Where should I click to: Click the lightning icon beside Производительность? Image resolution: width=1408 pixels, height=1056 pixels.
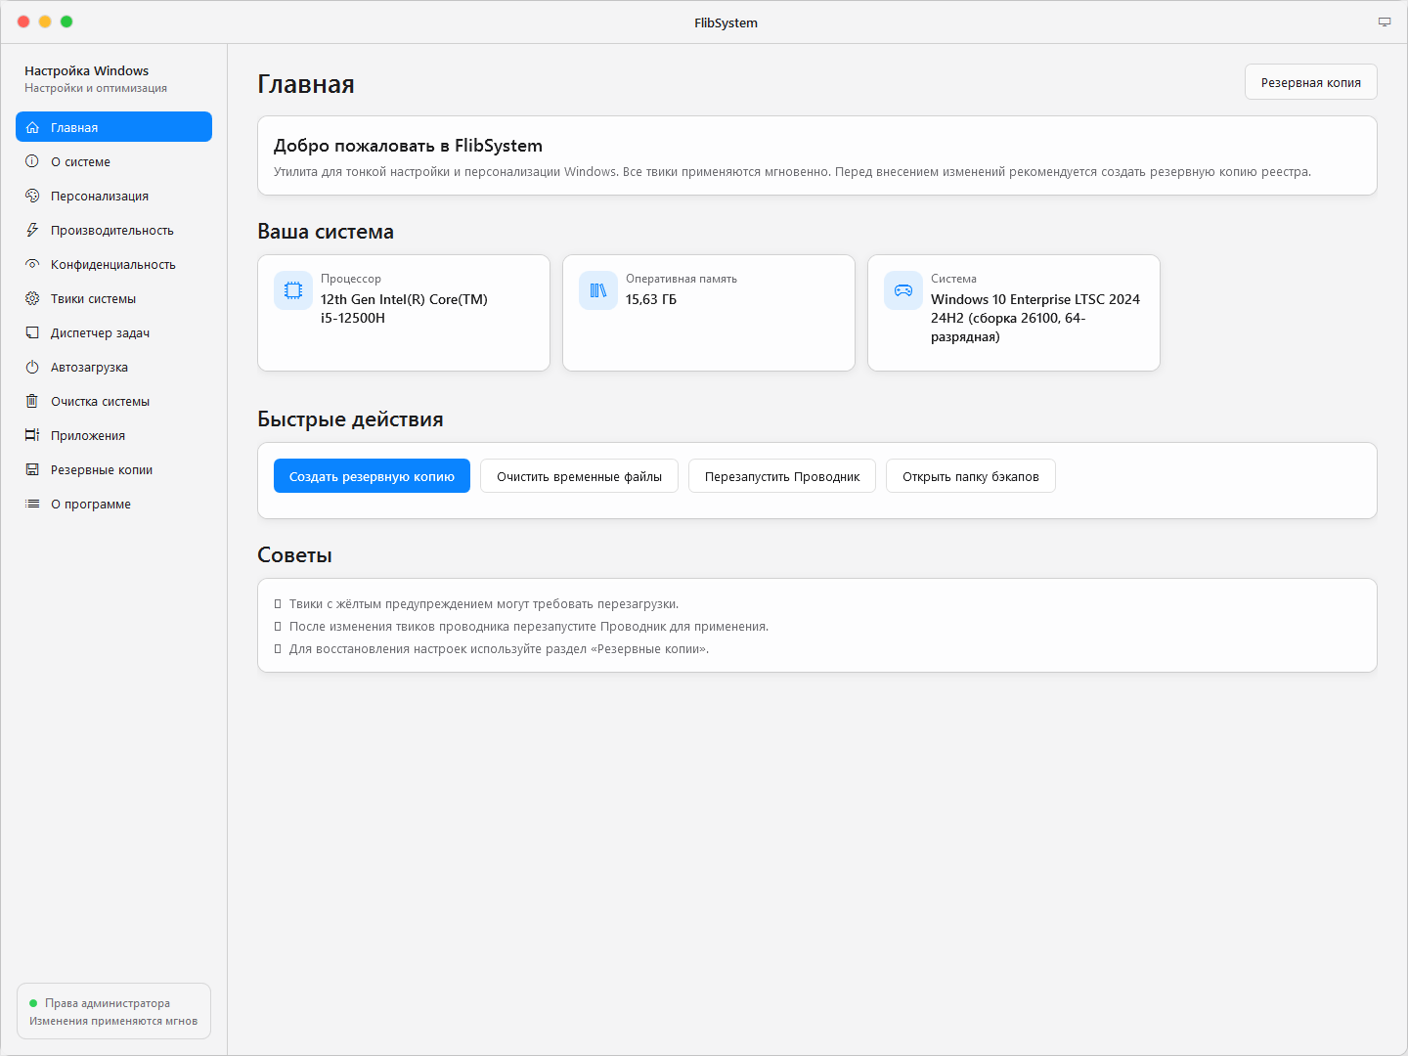click(x=32, y=230)
